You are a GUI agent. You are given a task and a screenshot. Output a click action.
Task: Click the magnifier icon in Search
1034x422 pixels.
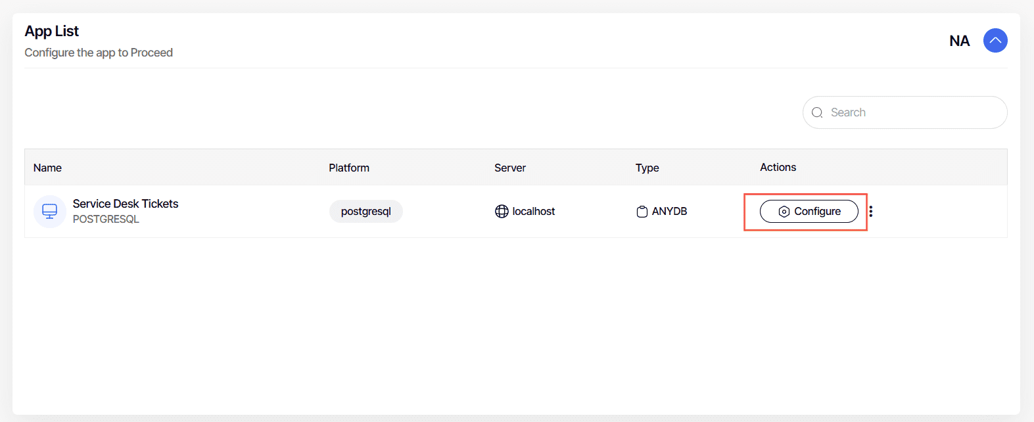817,112
